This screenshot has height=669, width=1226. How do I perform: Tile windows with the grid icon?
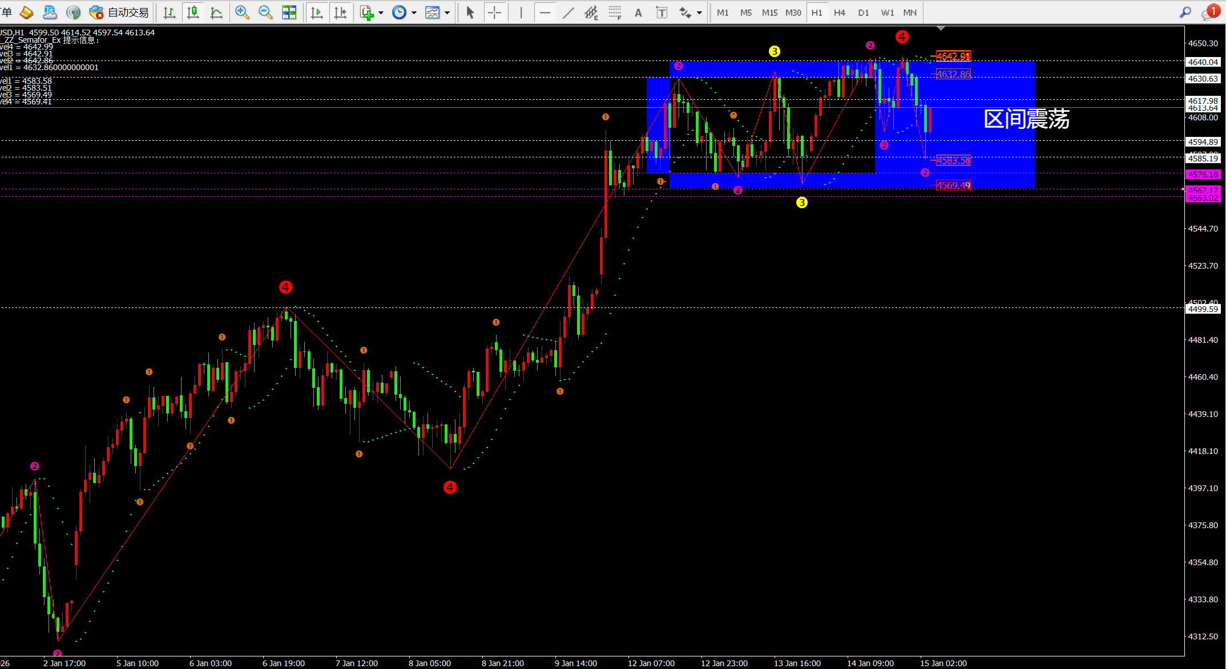point(289,12)
